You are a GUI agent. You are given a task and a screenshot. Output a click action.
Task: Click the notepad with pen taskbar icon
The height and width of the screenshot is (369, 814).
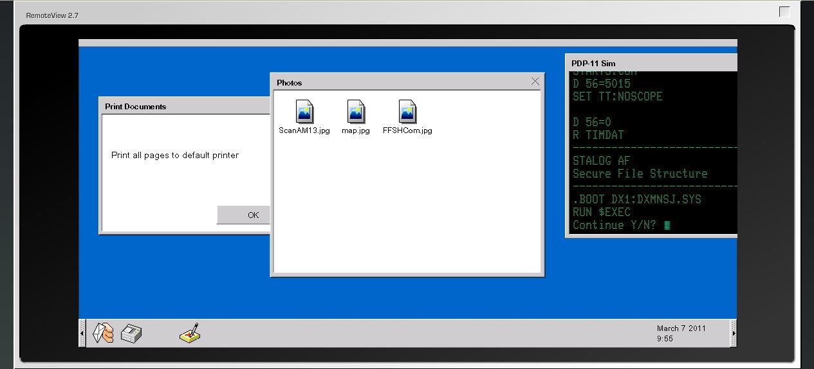(x=190, y=332)
